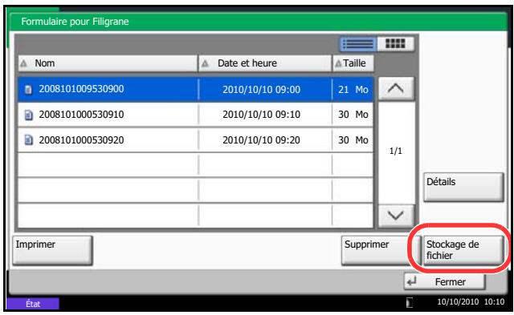Click the 1/1 page indicator
Image resolution: width=514 pixels, height=315 pixels.
click(396, 151)
